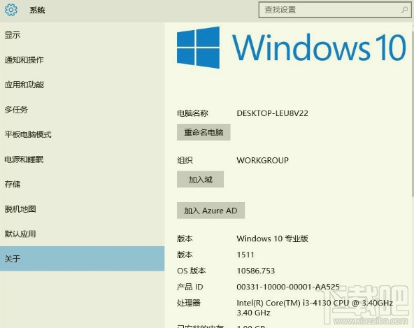414x328 pixels.
Task: Click the 加入域 button
Action: (201, 179)
